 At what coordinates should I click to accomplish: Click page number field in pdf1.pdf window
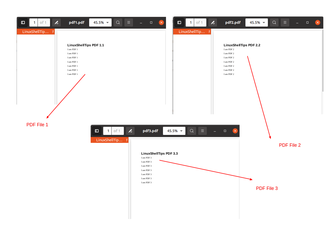(34, 22)
